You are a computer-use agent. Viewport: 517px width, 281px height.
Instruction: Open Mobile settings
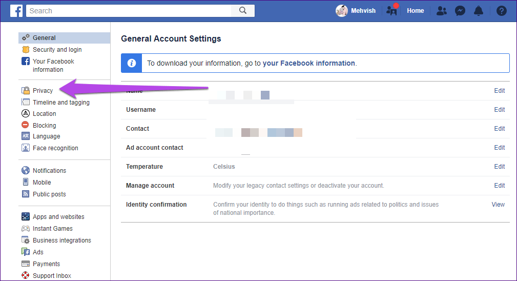(x=42, y=183)
